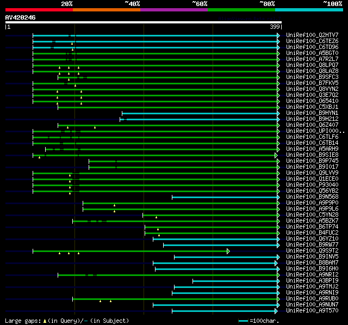Image resolution: width=348 pixels, height=325 pixels.
Task: Click the orange ~40% identity legend segment
Action: tap(107, 10)
